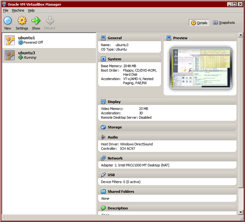245x222 pixels.
Task: Click Remote Desktop Server Disabled text
Action: pos(126,117)
